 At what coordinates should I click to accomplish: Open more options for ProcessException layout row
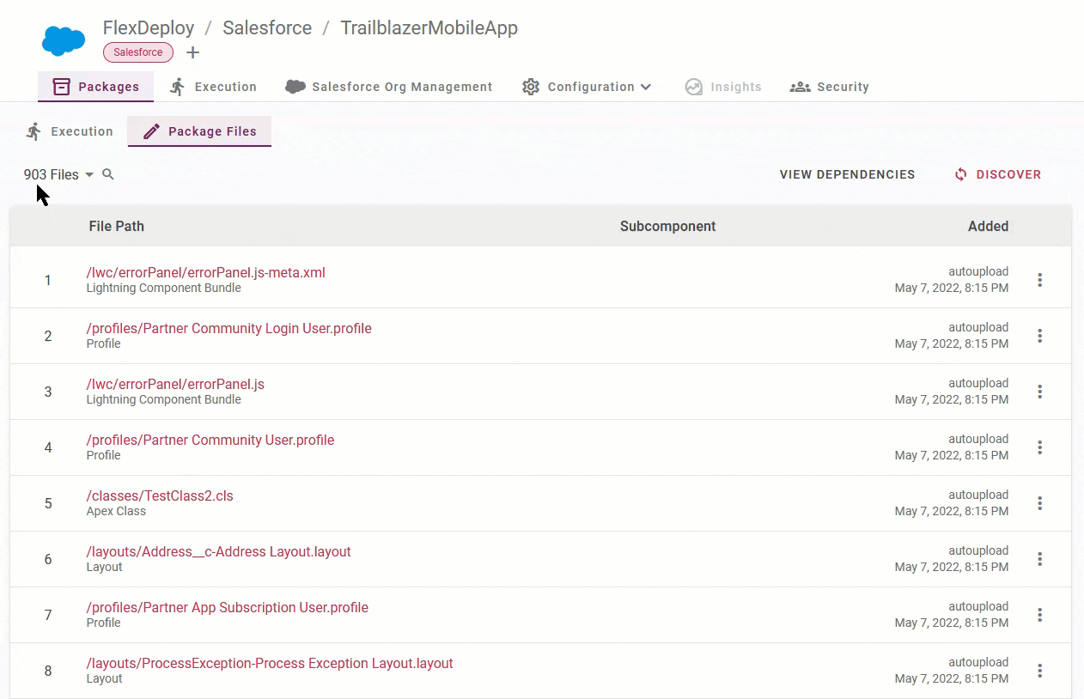1039,671
